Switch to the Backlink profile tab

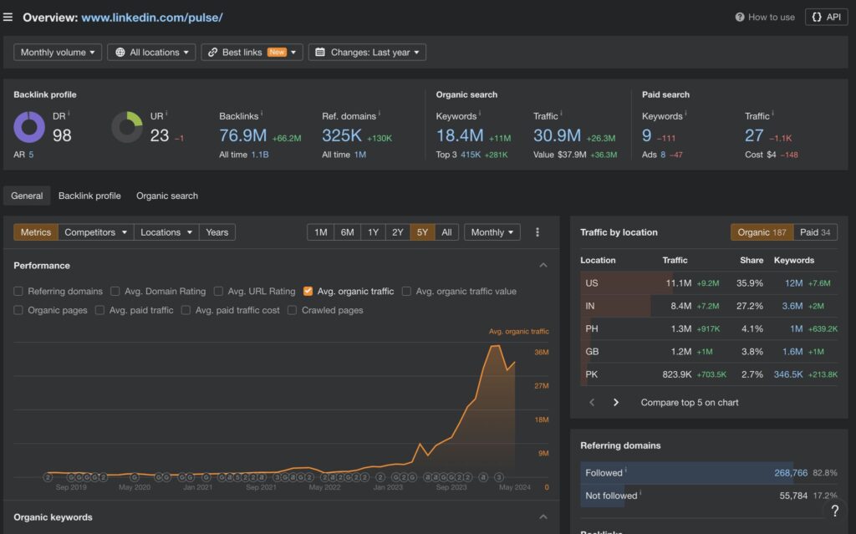pos(89,196)
